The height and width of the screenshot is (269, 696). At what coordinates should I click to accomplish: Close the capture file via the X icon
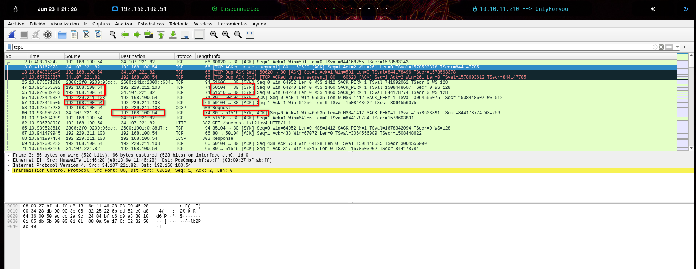pos(86,35)
